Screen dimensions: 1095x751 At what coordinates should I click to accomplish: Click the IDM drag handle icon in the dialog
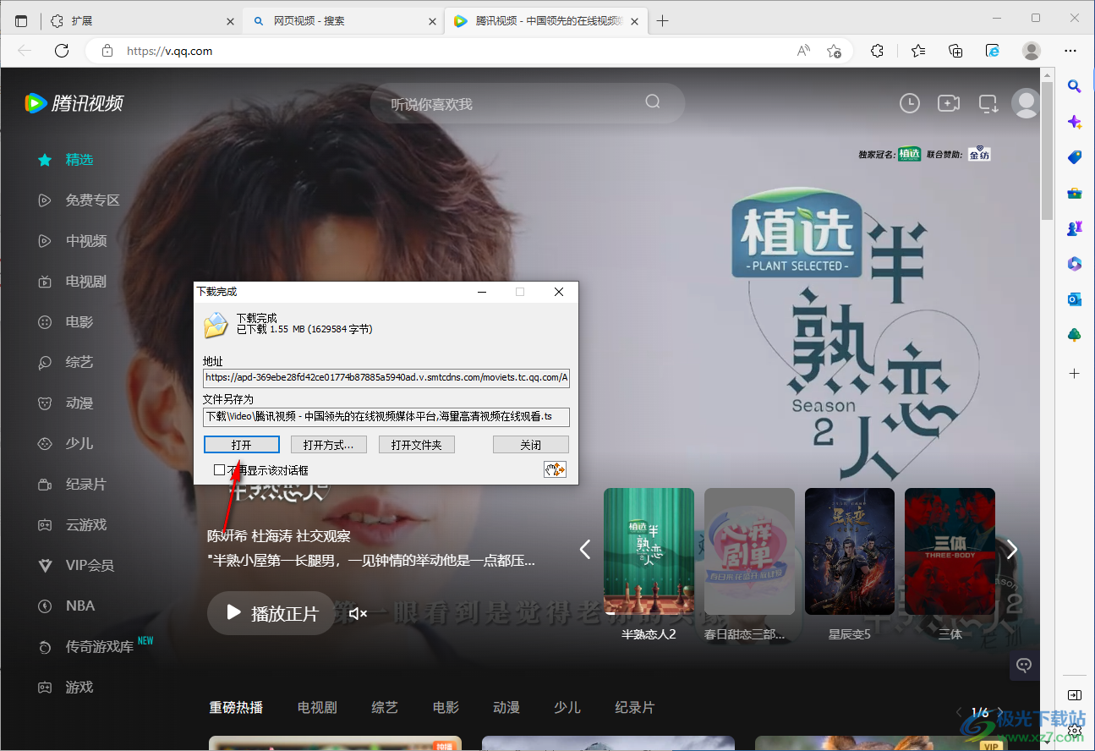[x=555, y=469]
